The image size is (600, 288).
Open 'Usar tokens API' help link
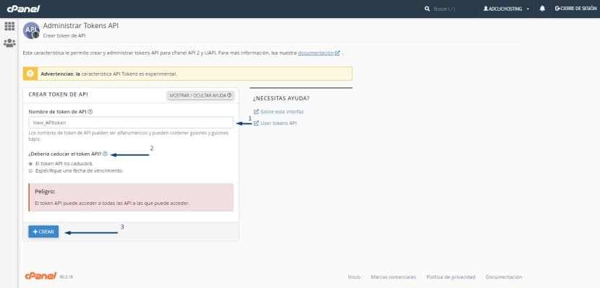[x=275, y=123]
